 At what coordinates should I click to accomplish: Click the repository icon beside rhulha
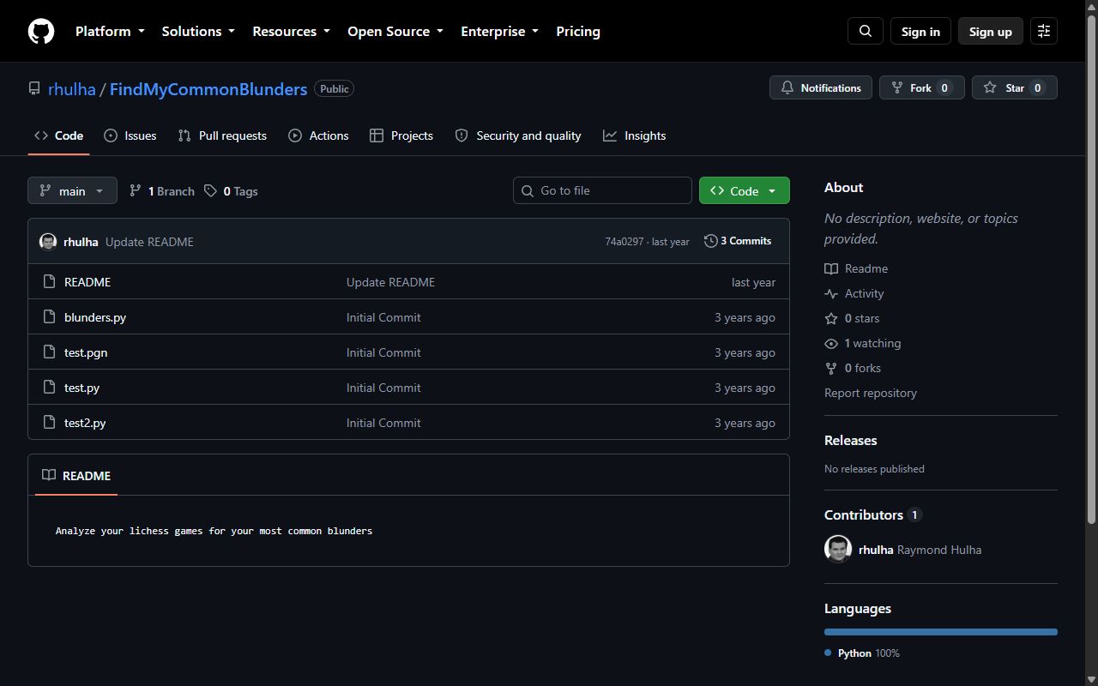point(34,88)
